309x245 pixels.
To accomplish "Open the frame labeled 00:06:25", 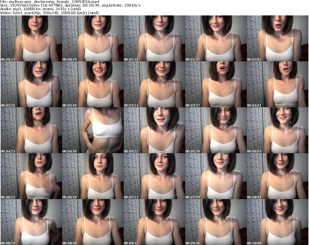I will point(31,176).
